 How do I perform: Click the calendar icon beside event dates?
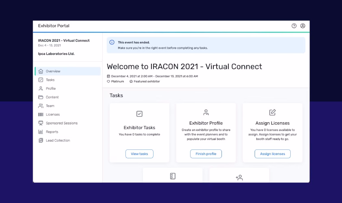[108, 76]
